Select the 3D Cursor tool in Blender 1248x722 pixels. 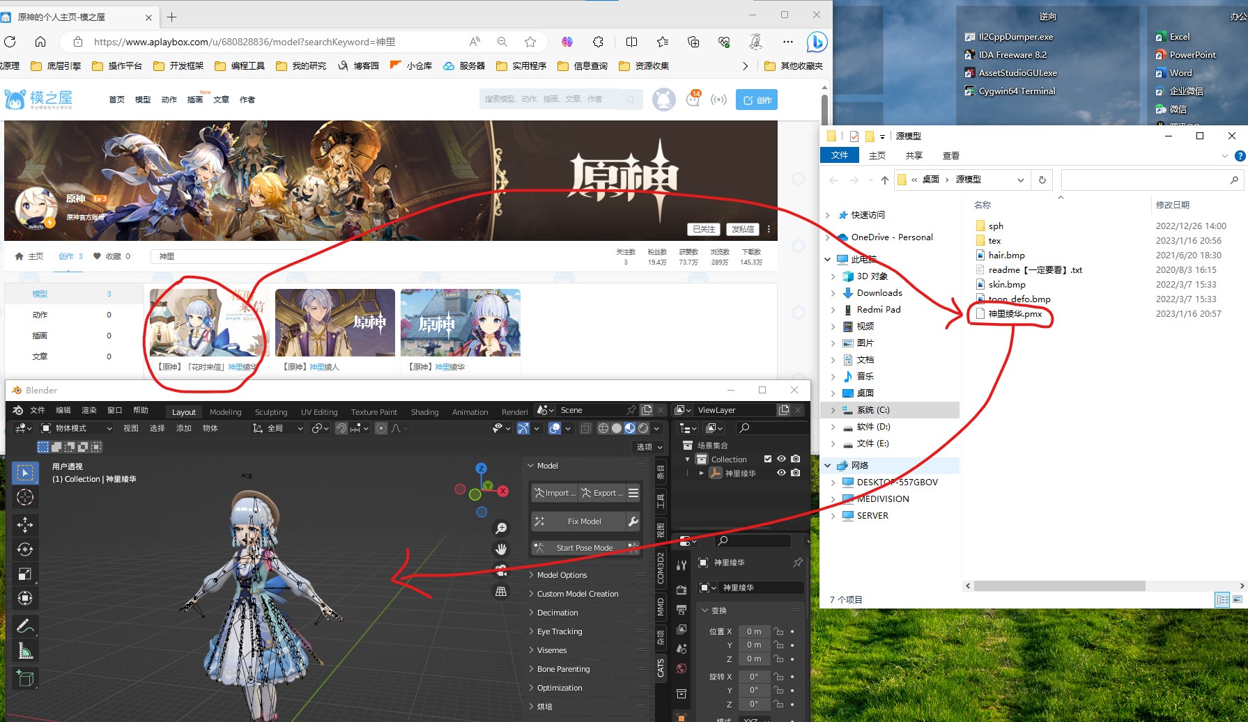[25, 497]
